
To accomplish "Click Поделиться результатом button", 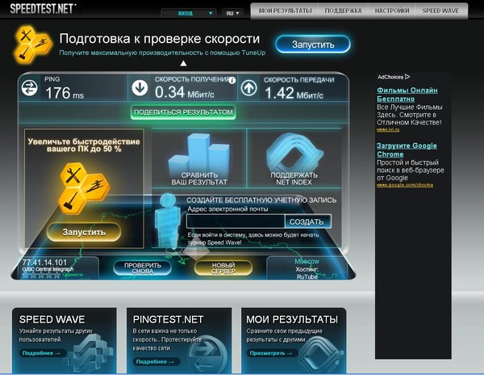I will tap(183, 112).
